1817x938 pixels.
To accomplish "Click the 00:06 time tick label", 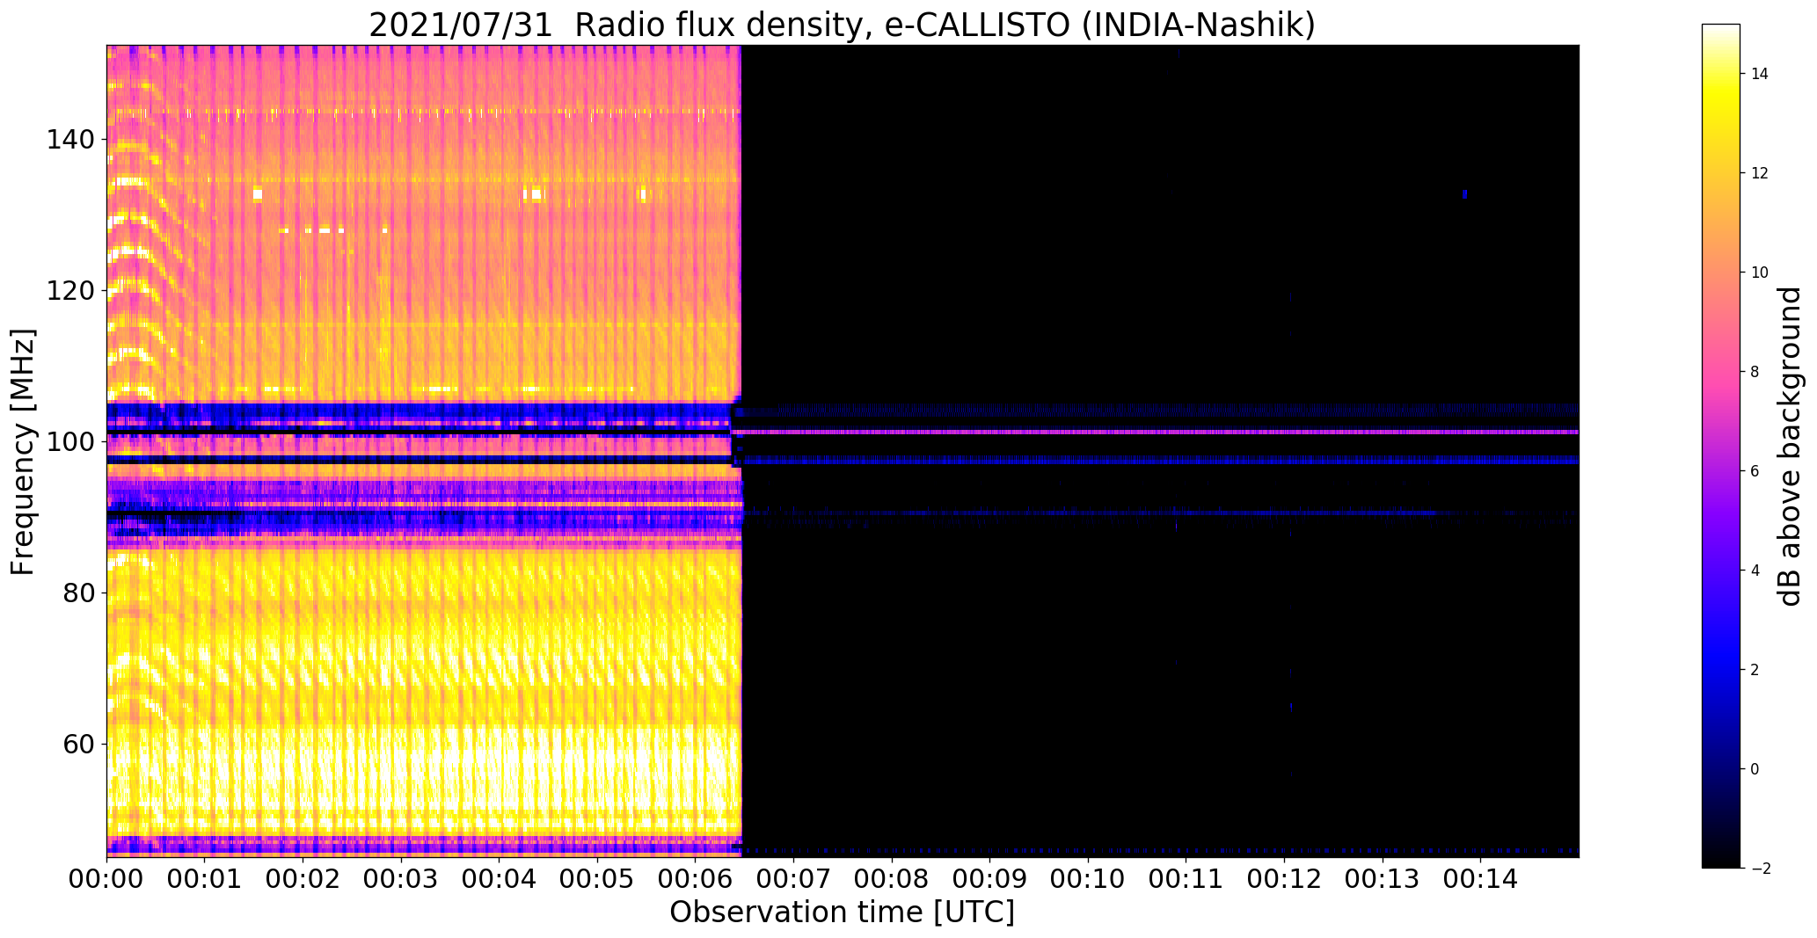I will coord(696,878).
